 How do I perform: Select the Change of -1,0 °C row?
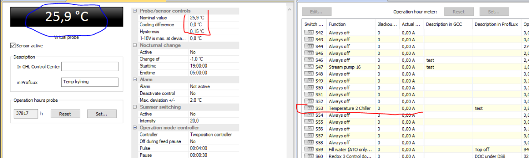click(x=189, y=59)
